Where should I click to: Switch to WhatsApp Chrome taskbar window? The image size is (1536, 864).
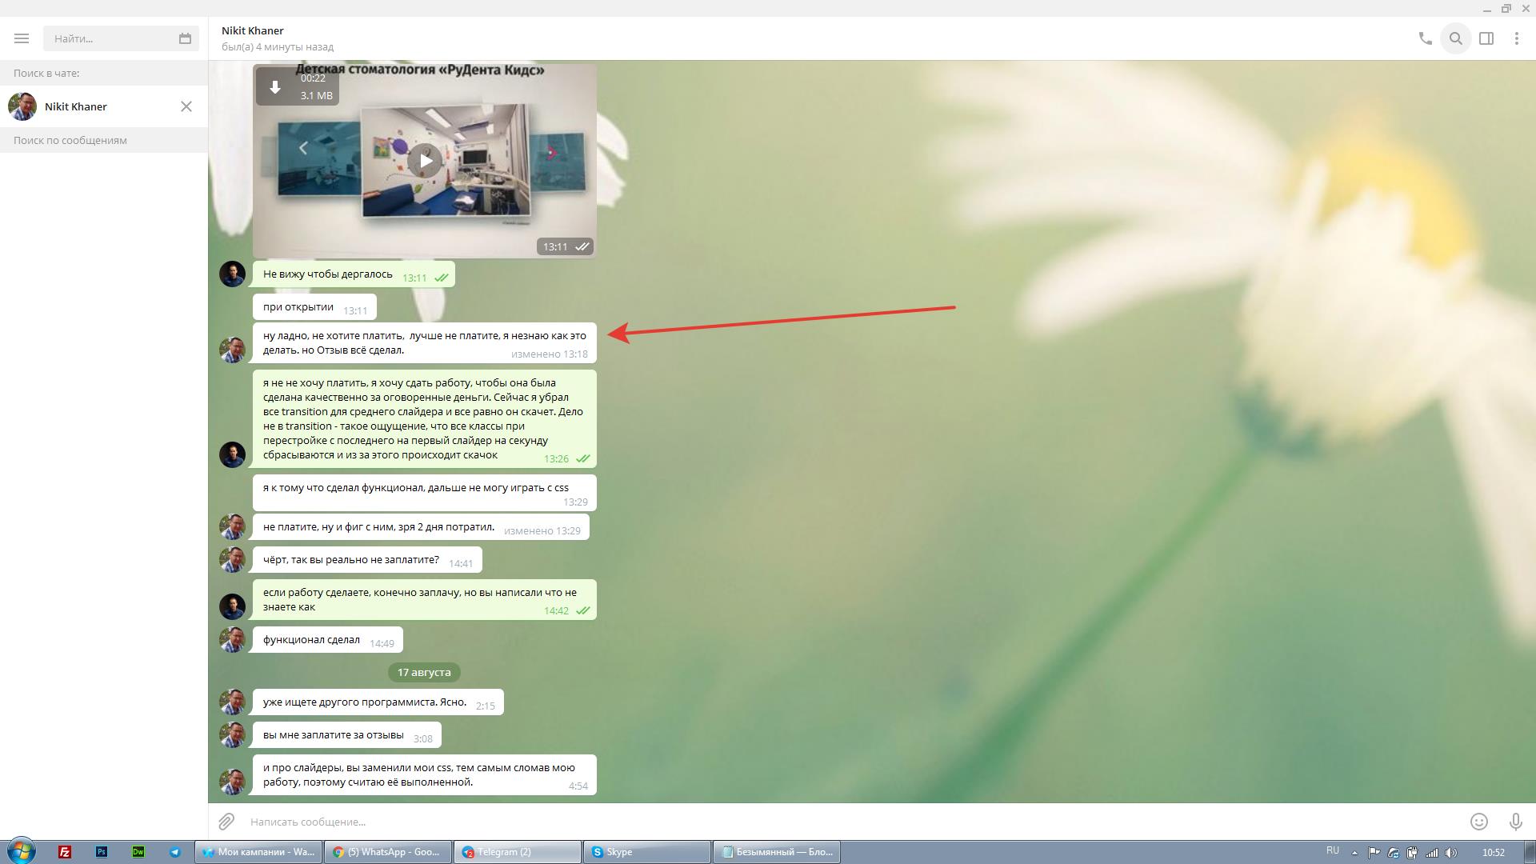(x=388, y=852)
